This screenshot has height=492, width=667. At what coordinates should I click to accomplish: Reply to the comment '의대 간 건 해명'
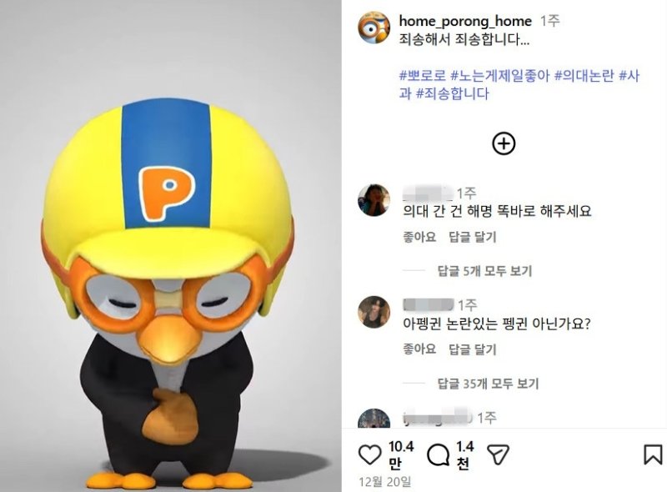click(473, 237)
